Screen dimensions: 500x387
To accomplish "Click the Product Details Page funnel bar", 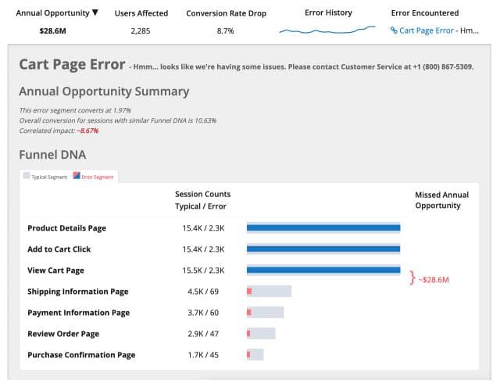I will (323, 228).
